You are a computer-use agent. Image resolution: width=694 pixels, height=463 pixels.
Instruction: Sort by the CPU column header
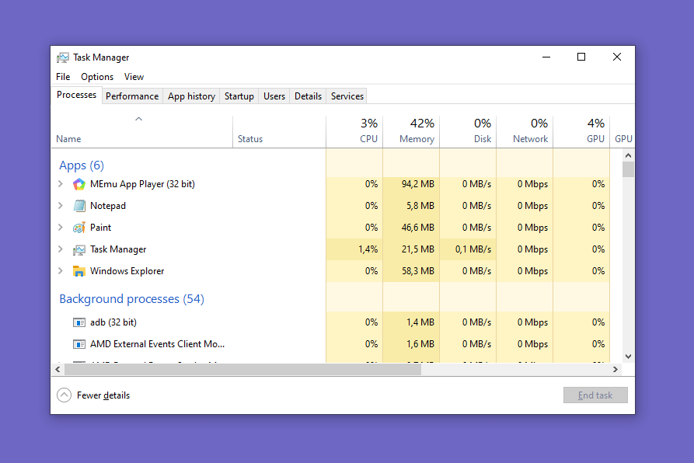[x=354, y=131]
